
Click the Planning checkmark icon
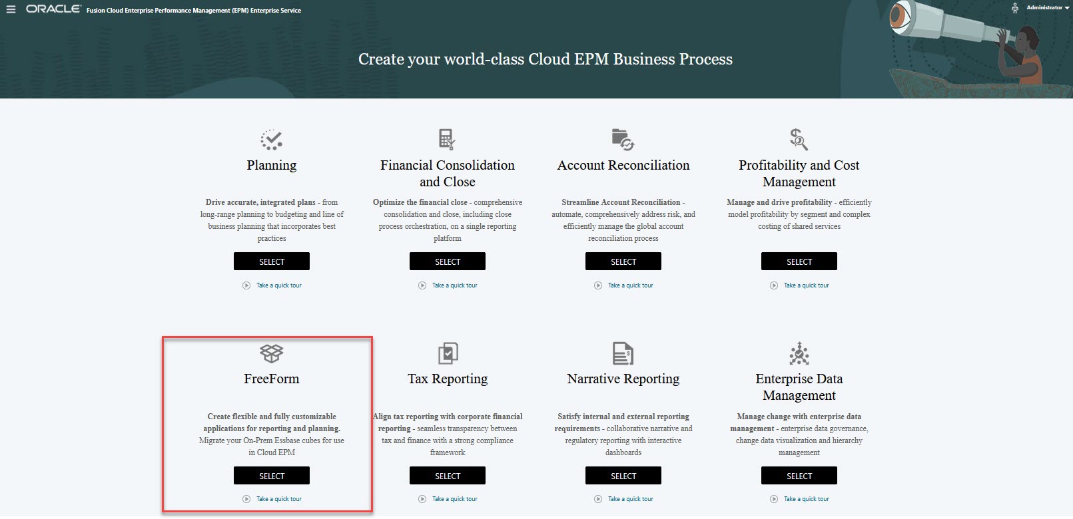272,139
